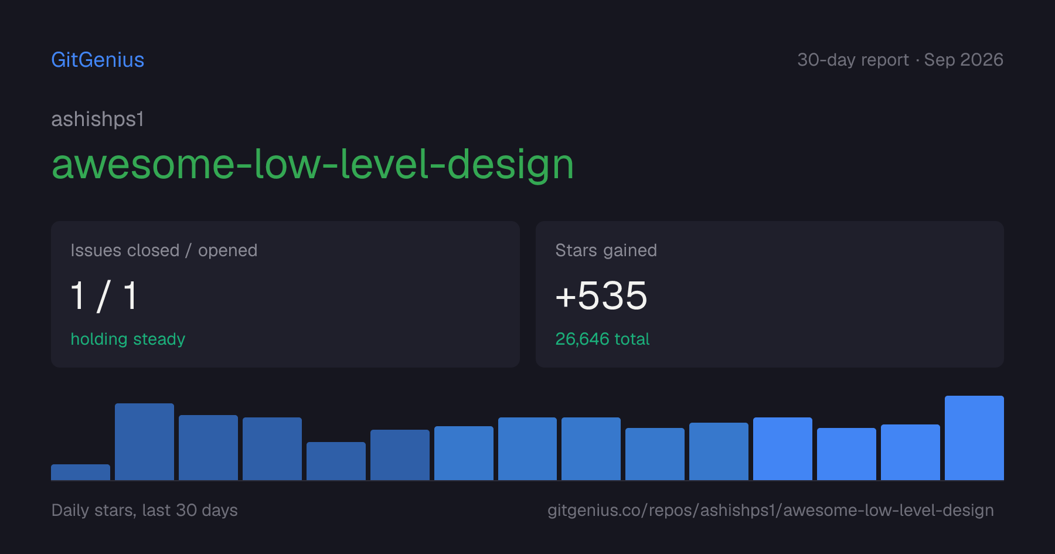Select the holding steady status text
This screenshot has width=1055, height=554.
pos(128,339)
